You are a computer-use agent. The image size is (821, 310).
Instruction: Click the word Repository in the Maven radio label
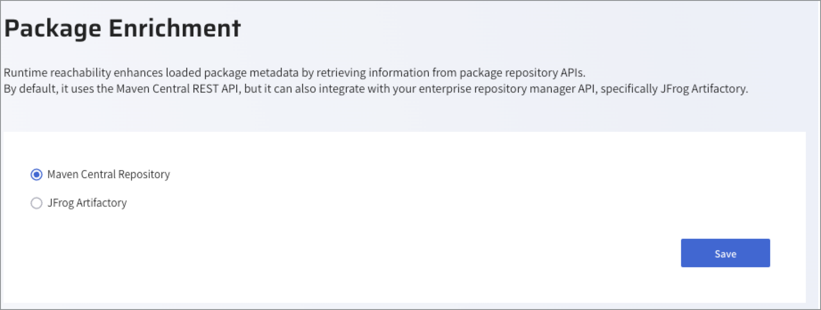[x=144, y=174]
